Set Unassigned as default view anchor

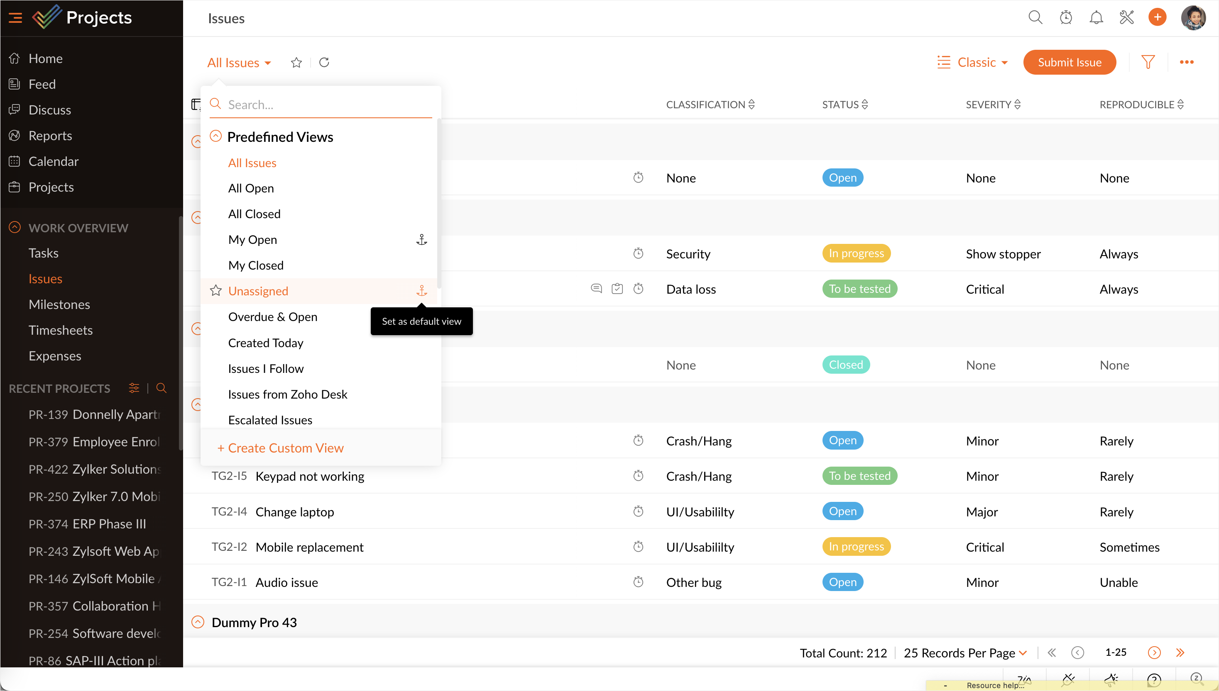click(x=421, y=290)
